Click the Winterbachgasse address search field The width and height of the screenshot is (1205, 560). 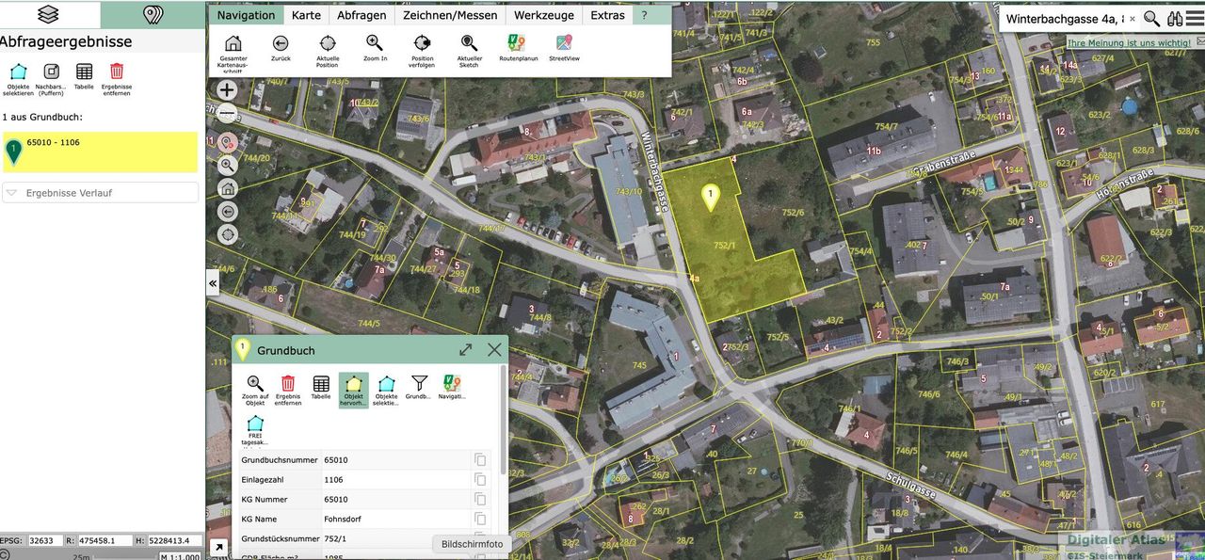[x=1062, y=19]
